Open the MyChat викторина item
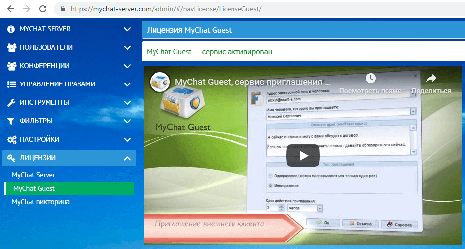465x249 pixels. 41,202
